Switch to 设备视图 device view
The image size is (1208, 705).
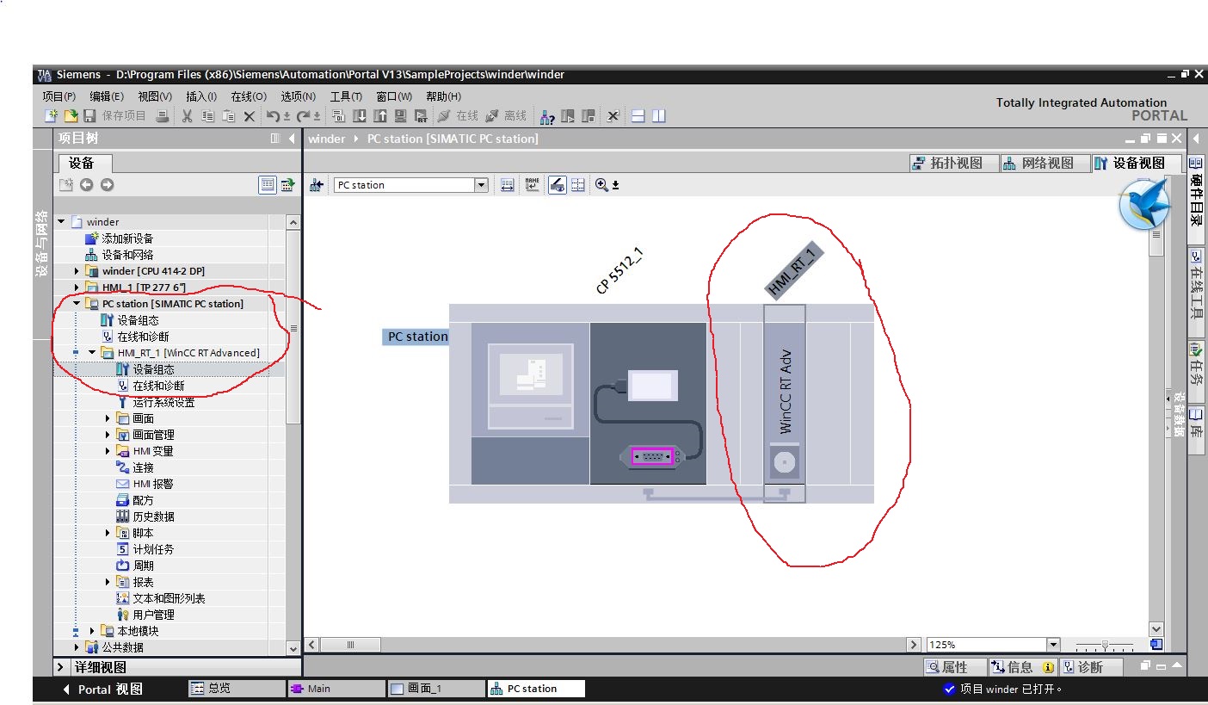pyautogui.click(x=1136, y=163)
